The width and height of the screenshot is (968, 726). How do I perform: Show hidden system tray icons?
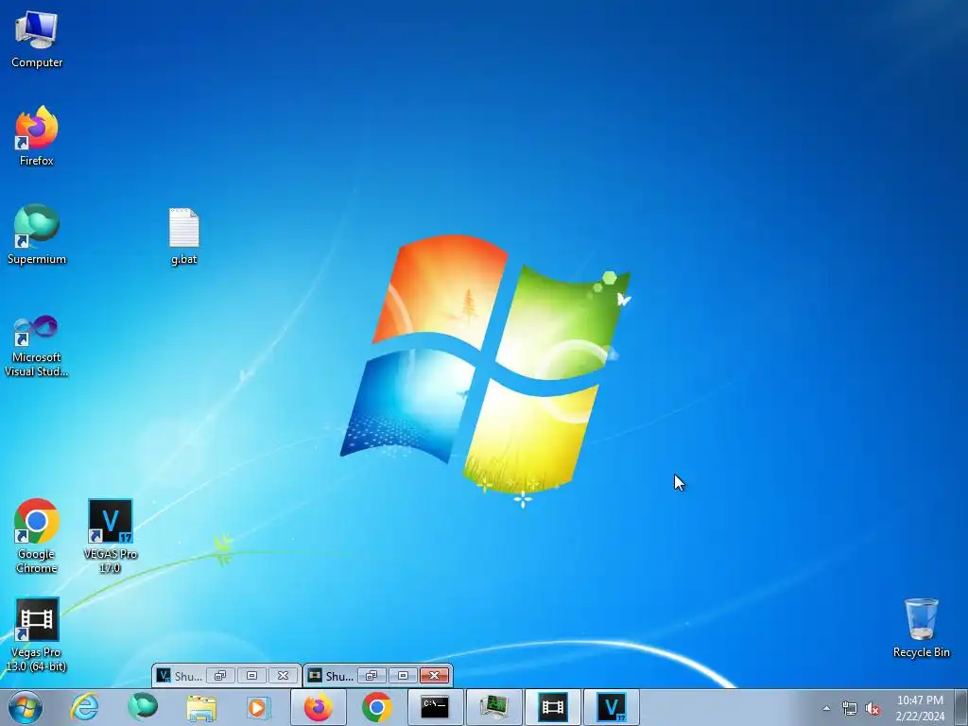[x=826, y=708]
